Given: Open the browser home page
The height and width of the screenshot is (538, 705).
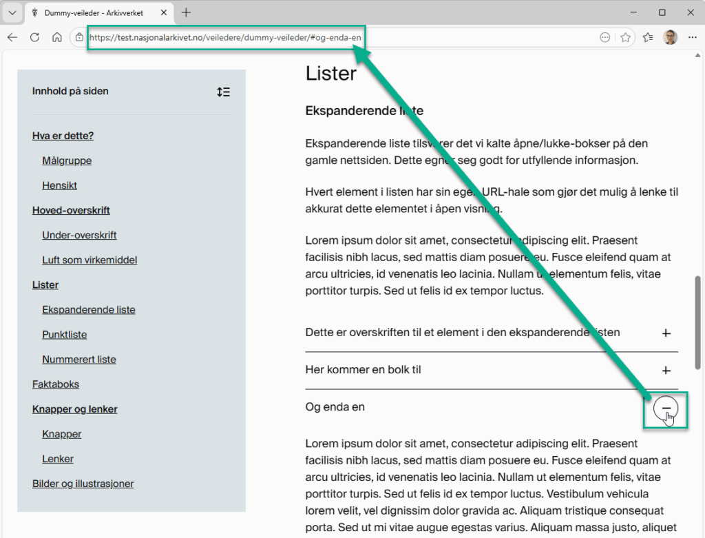Looking at the screenshot, I should (x=57, y=37).
